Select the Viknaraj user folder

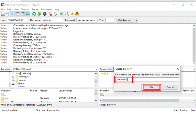point(27,73)
